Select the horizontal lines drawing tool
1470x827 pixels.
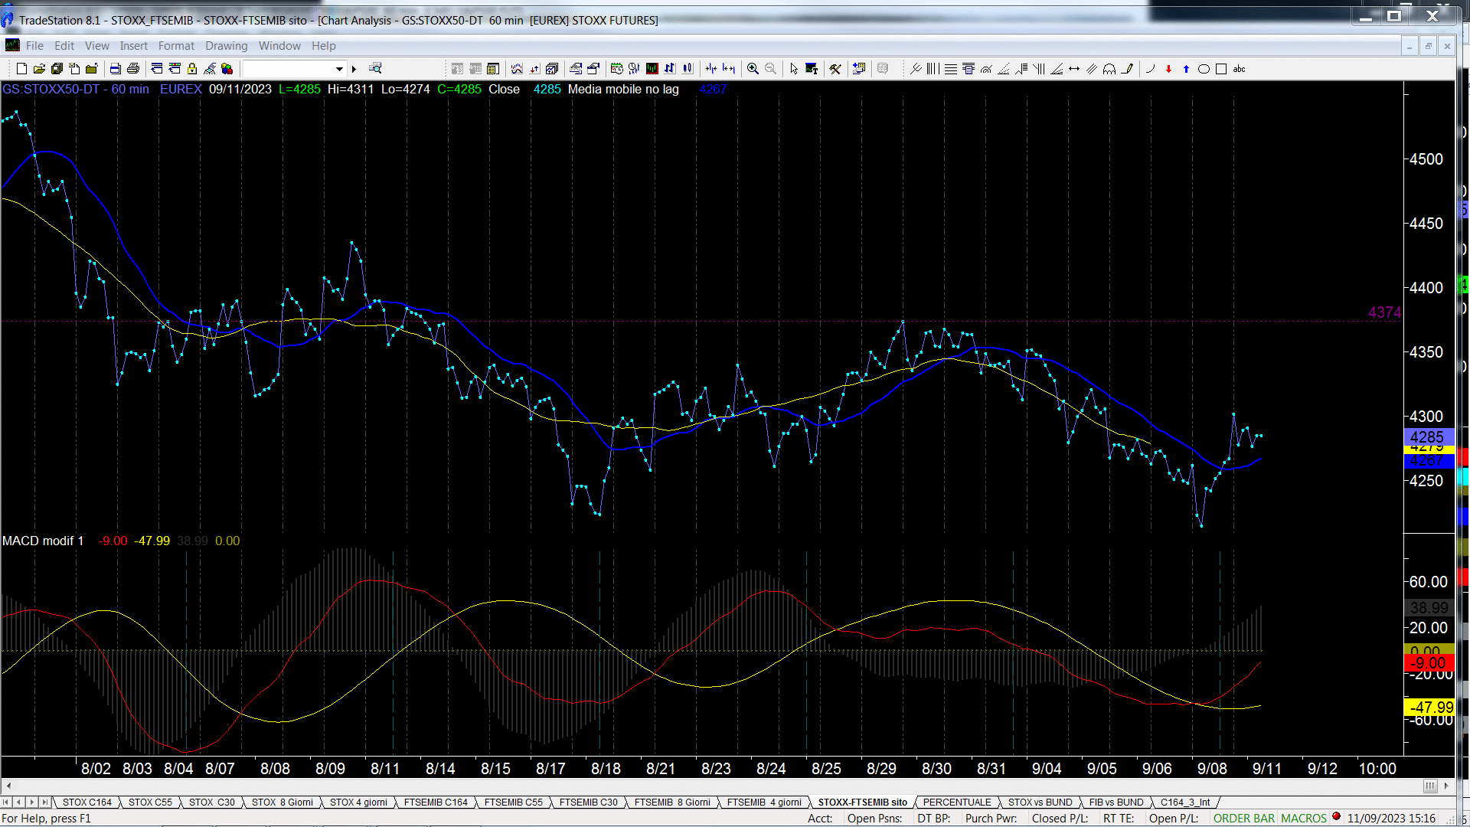pos(951,69)
